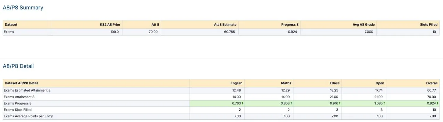Select the A8/P8 Summary heading
Viewport: 443px width, 122px height.
coord(23,8)
